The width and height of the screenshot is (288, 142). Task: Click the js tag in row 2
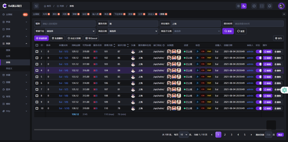[x=197, y=58]
